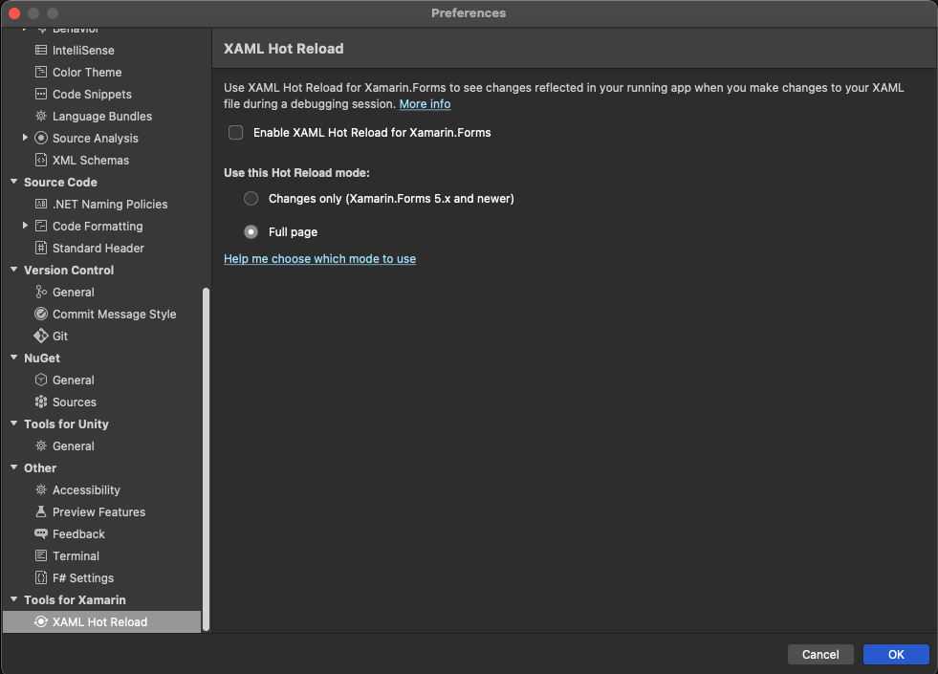Select the Changes only reload mode

[x=251, y=198]
